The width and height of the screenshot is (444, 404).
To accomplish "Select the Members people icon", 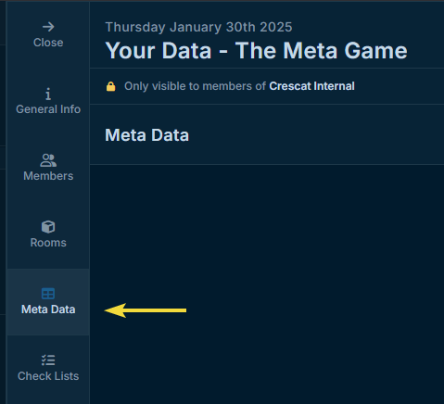I will click(x=48, y=160).
